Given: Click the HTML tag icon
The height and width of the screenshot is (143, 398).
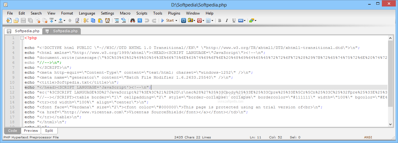Looking at the screenshot, I should [241, 20].
